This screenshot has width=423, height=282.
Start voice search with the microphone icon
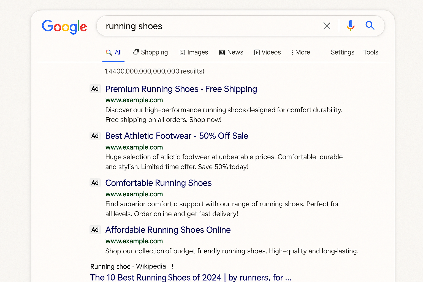(350, 26)
